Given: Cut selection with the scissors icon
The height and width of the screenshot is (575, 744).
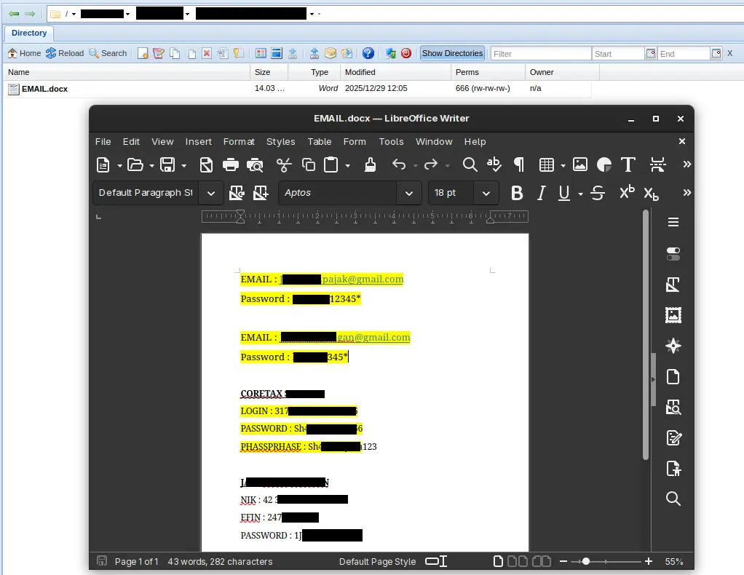Looking at the screenshot, I should pyautogui.click(x=284, y=165).
